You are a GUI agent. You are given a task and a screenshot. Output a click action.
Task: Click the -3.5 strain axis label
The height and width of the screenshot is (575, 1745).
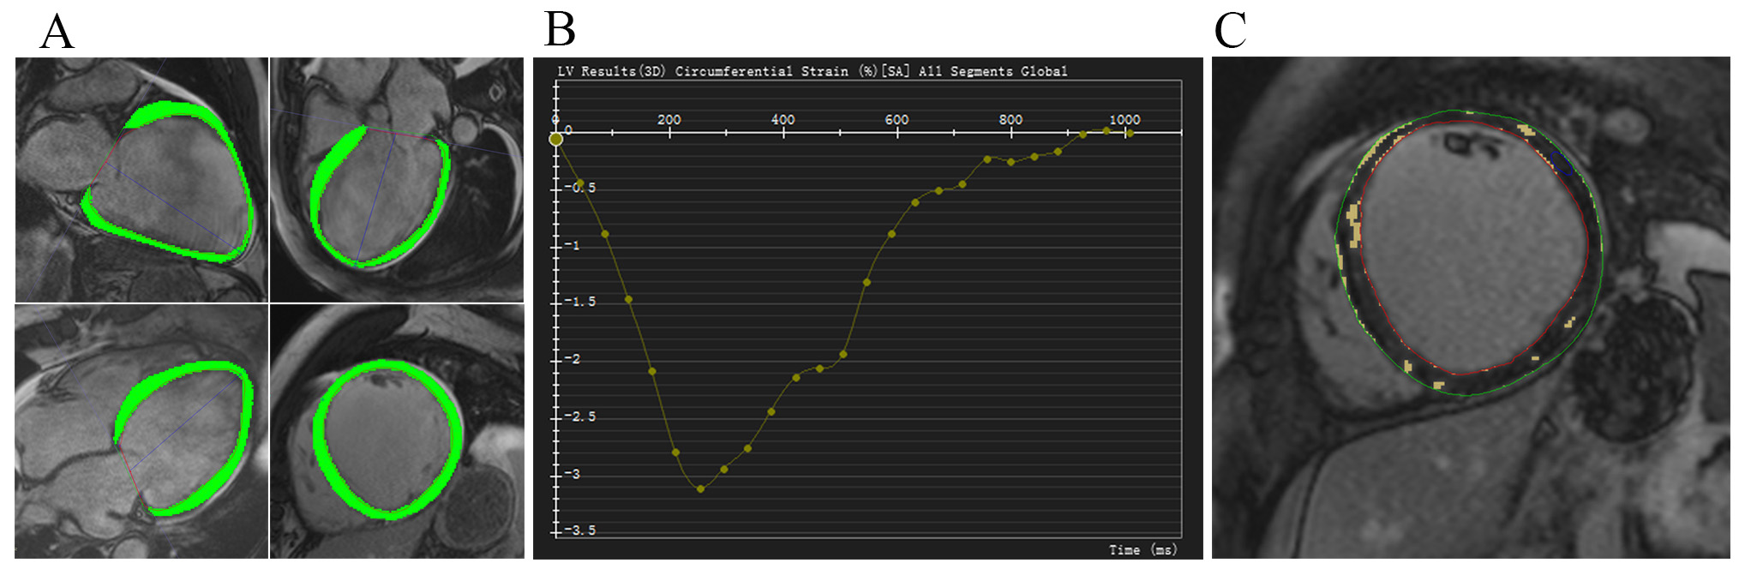pos(579,530)
